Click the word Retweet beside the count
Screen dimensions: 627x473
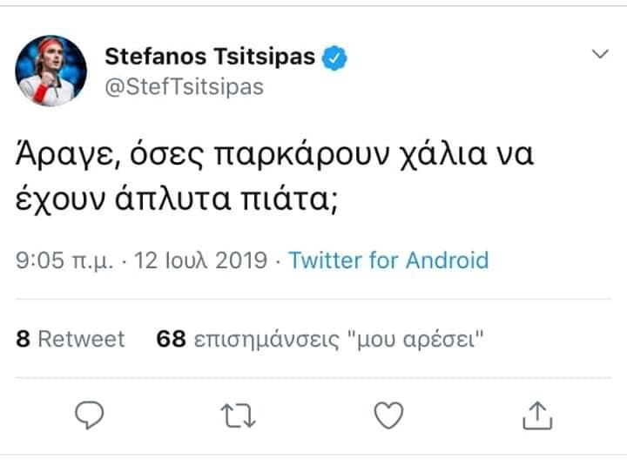coord(82,339)
